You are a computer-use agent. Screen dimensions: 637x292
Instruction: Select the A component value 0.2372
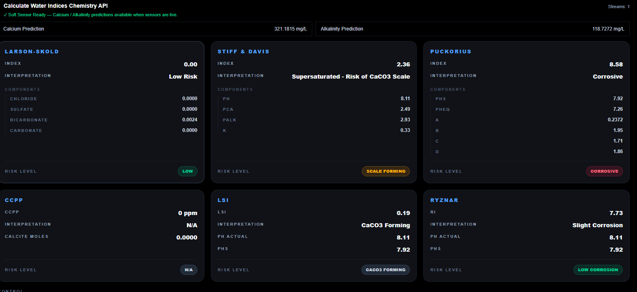tap(615, 120)
